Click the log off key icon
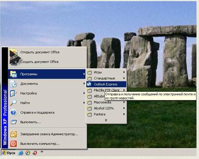The height and width of the screenshot is (159, 199). (13, 134)
